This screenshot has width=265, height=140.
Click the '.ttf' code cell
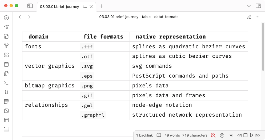click(x=87, y=47)
